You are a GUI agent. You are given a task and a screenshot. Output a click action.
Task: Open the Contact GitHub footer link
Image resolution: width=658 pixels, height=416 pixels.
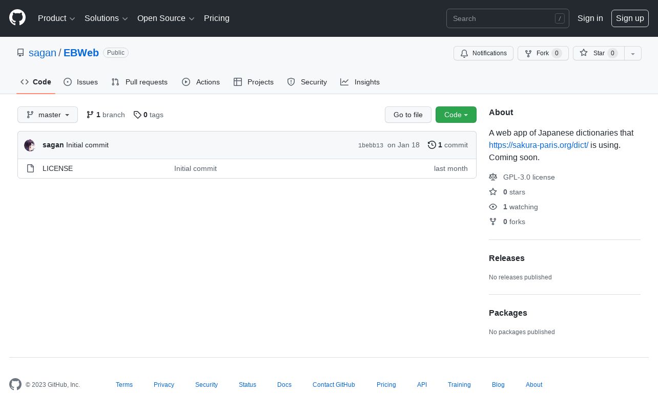pos(334,385)
